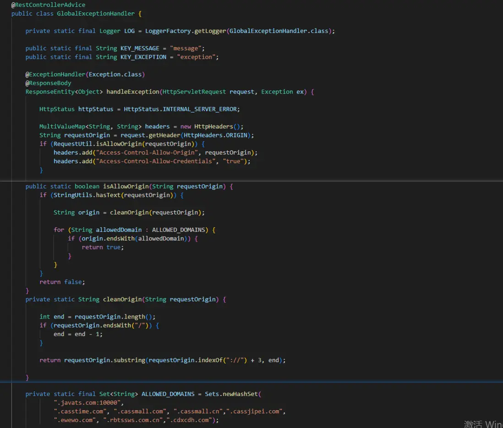The width and height of the screenshot is (503, 428).
Task: Click the "exception" string literal
Action: point(196,57)
